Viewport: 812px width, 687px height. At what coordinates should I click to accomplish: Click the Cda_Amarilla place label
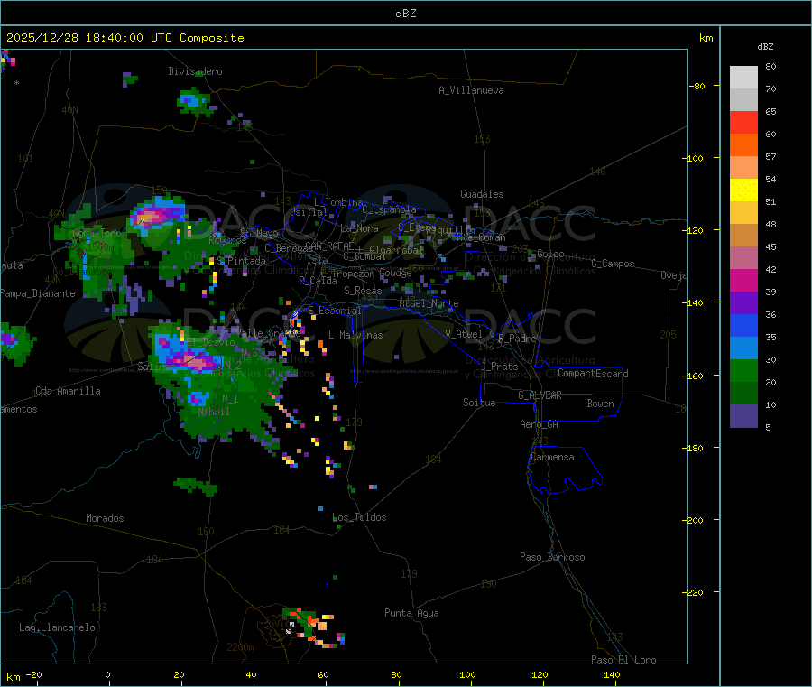click(x=68, y=391)
